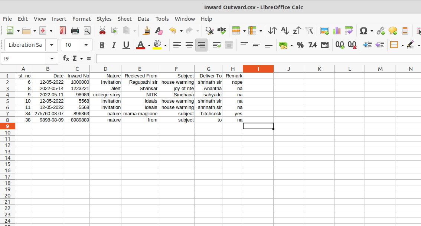Select row 5 header
The image size is (421, 226).
(7, 101)
